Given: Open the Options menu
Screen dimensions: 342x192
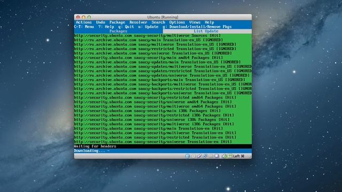Looking at the screenshot, I should [177, 22].
